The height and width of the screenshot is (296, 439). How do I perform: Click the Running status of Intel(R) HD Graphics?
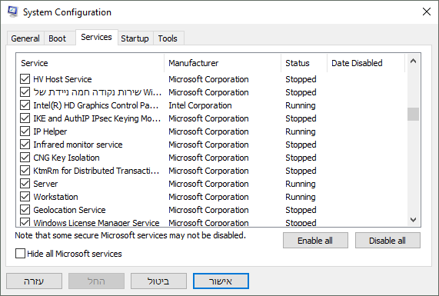click(301, 105)
